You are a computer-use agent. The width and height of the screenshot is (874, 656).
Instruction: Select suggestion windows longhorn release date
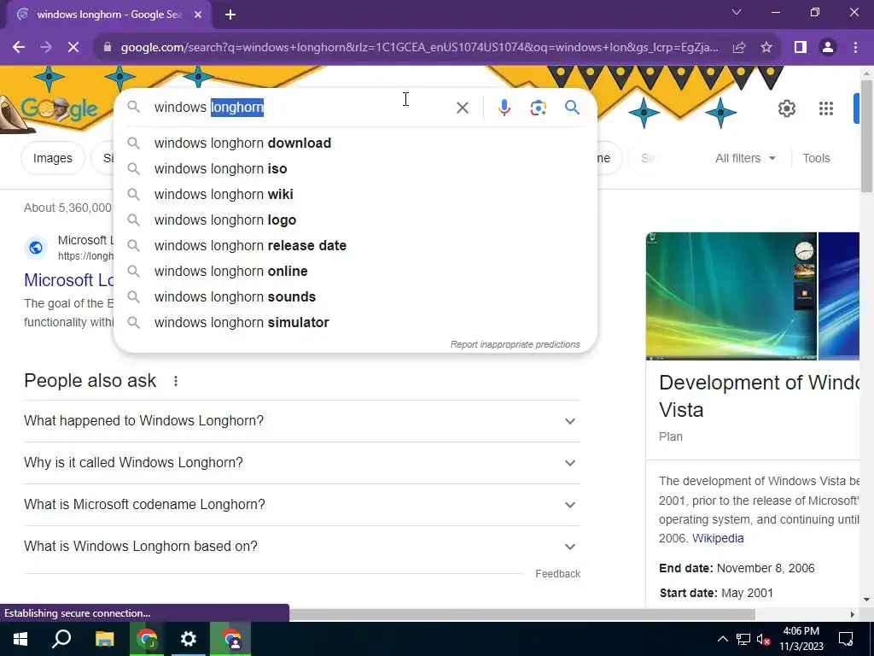355,245
